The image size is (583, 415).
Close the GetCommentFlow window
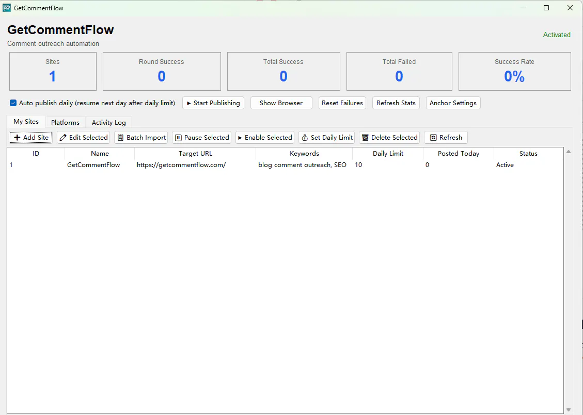570,8
